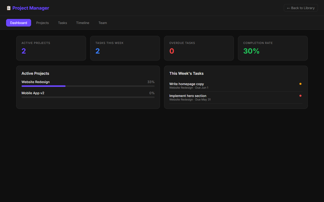Open the Implement hero section task
The image size is (324, 202).
click(x=236, y=97)
